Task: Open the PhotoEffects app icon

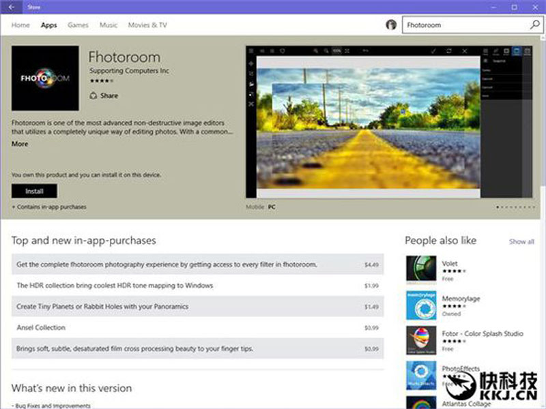Action: (421, 376)
